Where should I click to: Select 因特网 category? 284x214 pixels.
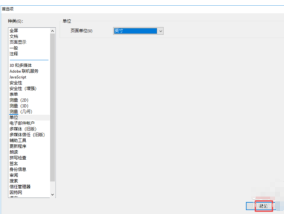(16, 192)
